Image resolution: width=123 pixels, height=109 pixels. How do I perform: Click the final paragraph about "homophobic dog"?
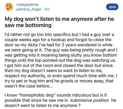pos(60,100)
